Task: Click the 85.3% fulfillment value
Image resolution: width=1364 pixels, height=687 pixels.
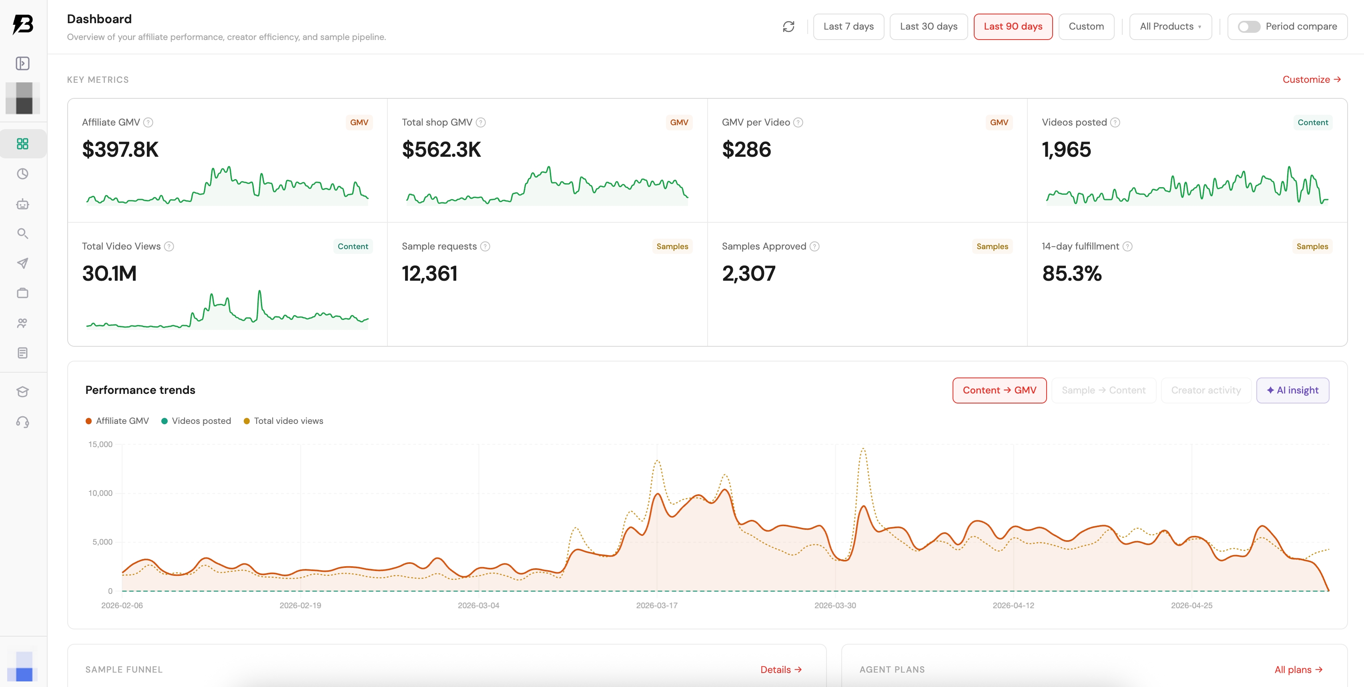Action: tap(1072, 274)
